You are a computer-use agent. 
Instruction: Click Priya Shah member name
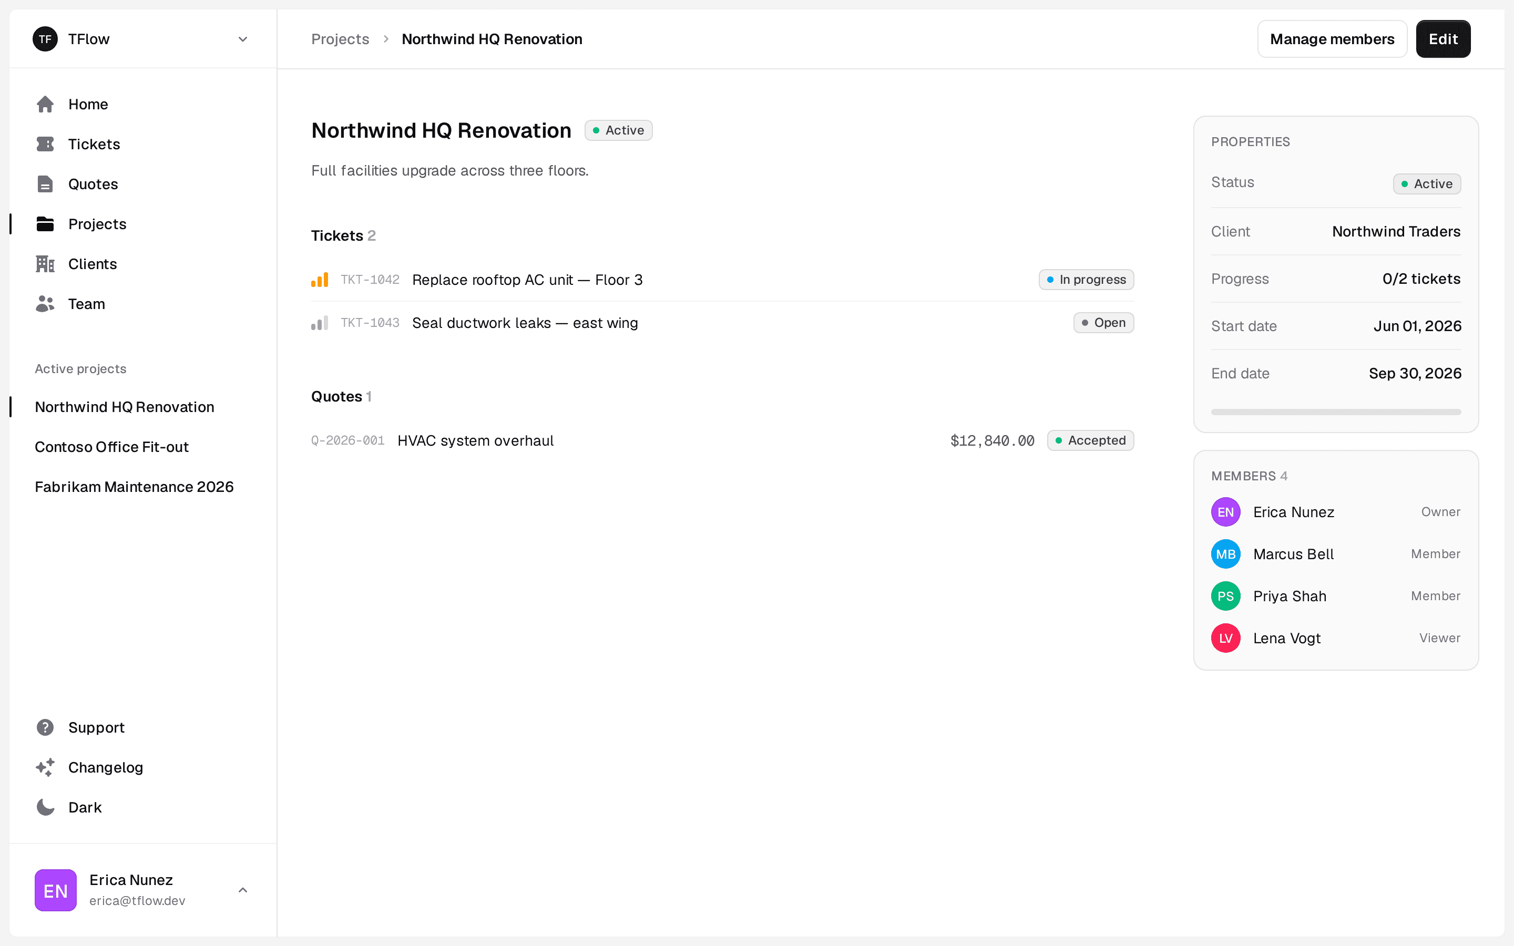(1290, 597)
